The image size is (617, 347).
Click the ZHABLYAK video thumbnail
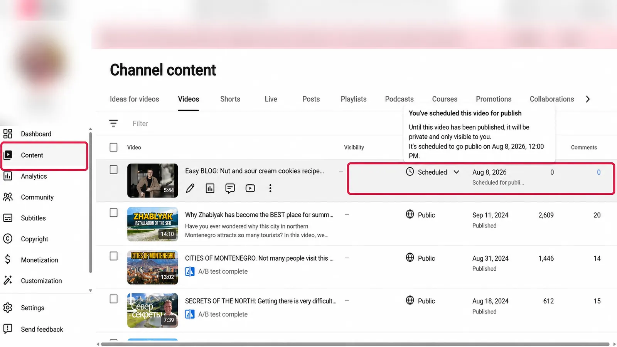click(153, 224)
